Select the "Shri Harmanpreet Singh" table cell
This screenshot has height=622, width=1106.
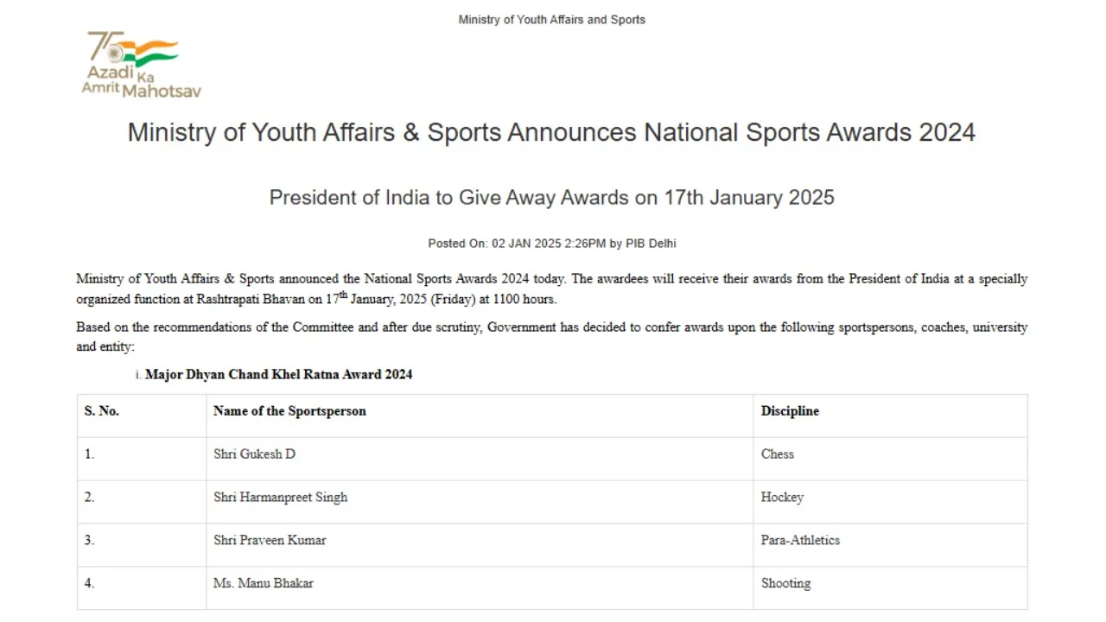point(280,498)
